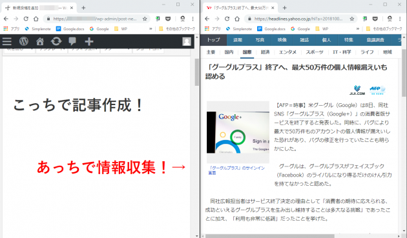Open the Chrome three-dot menu in left window
The image size is (407, 238).
193,19
